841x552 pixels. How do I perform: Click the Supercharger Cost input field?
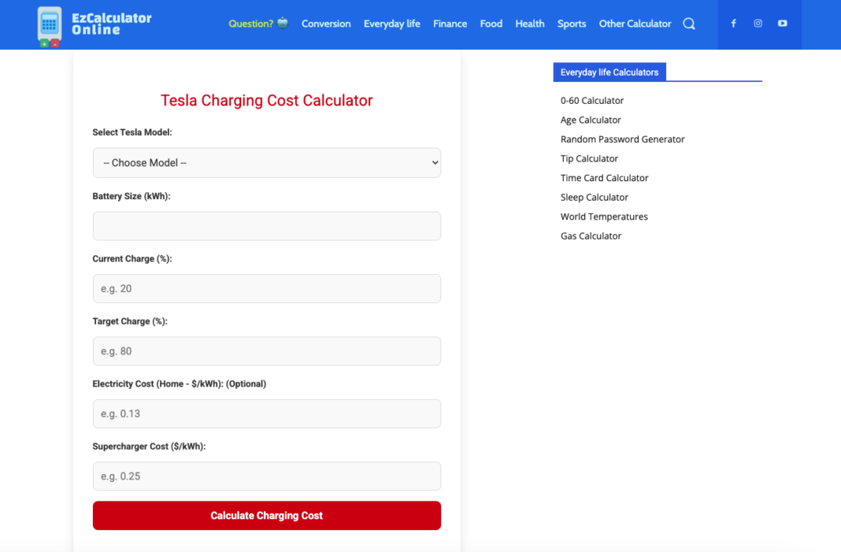tap(266, 476)
